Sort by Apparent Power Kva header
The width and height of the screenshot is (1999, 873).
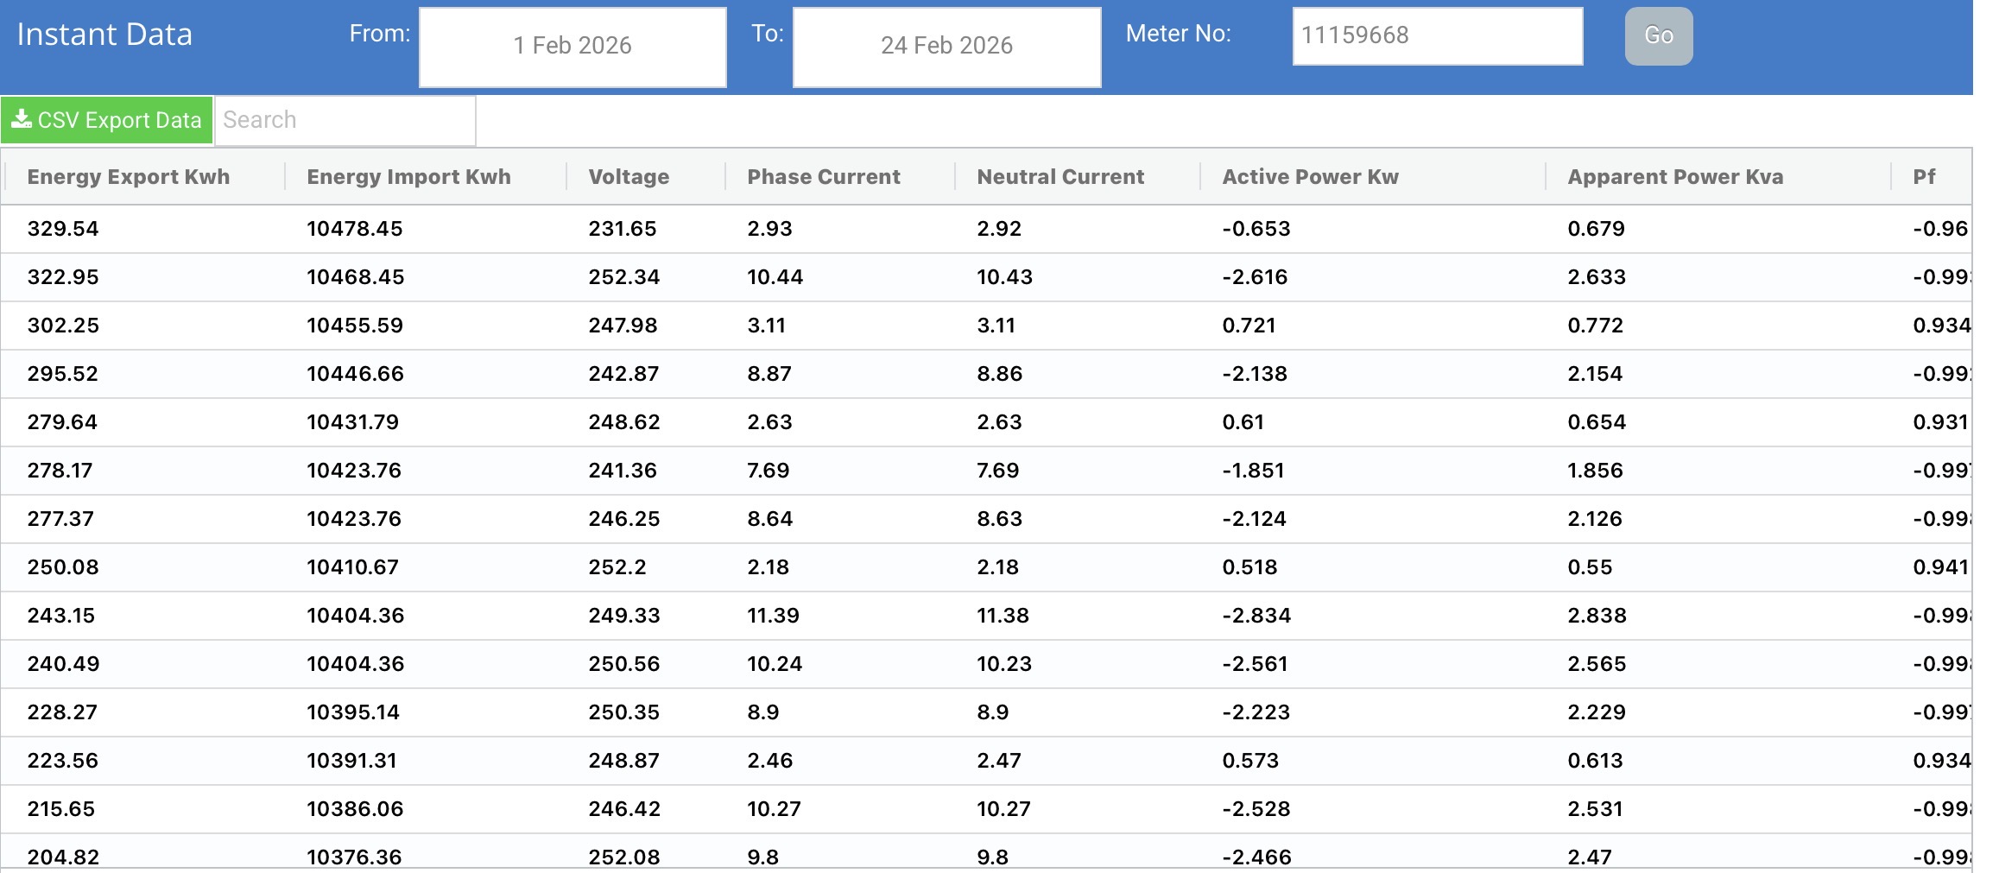[1674, 177]
